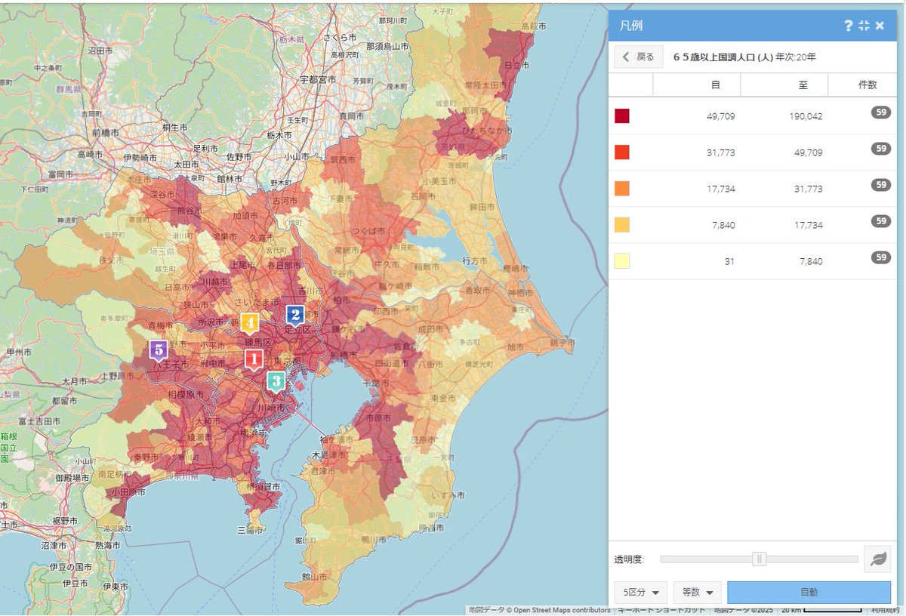Open the legend help with the question mark icon
This screenshot has height=616, width=906.
847,26
